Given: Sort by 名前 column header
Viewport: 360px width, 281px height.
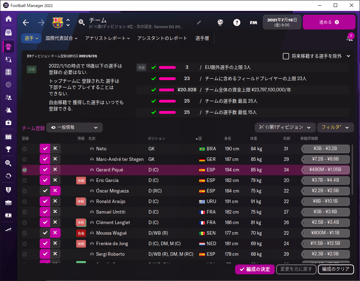Looking at the screenshot, I should [92, 138].
